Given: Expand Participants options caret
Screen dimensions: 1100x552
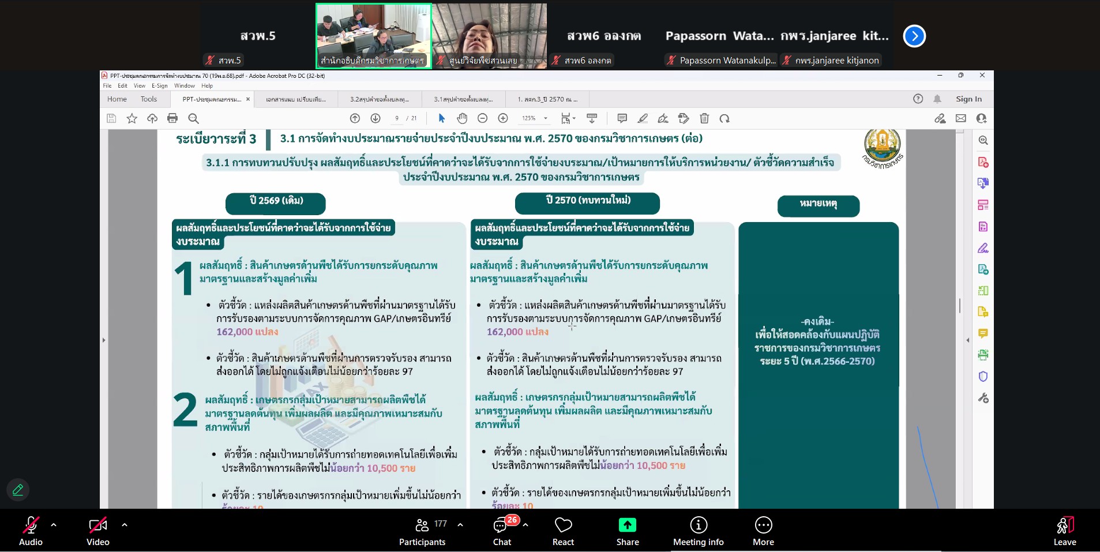Looking at the screenshot, I should point(460,525).
